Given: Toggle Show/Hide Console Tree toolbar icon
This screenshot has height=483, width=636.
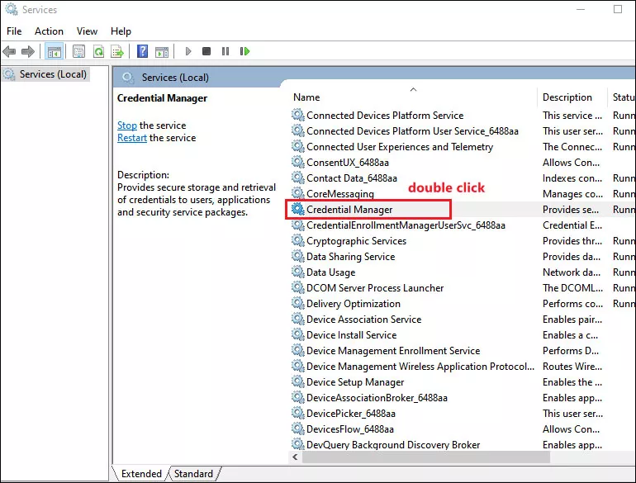Looking at the screenshot, I should pos(54,51).
